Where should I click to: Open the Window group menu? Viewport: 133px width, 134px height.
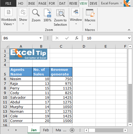point(76,17)
